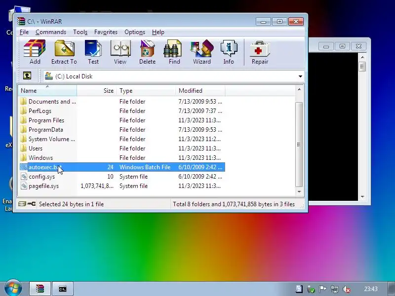Click the Windows folder icon
This screenshot has height=296, width=395.
click(23, 157)
